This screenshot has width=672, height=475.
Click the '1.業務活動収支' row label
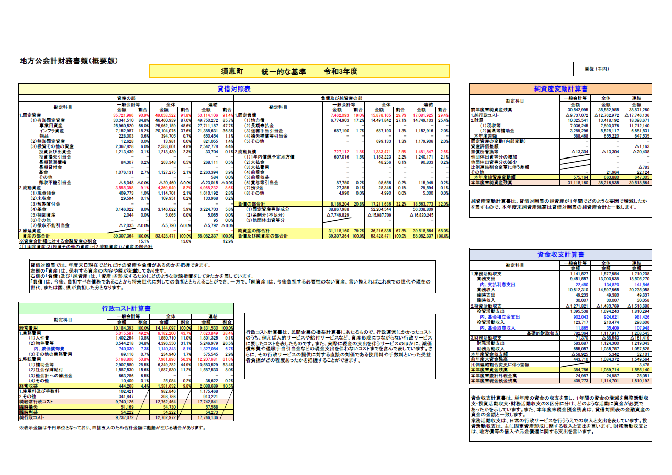point(487,274)
